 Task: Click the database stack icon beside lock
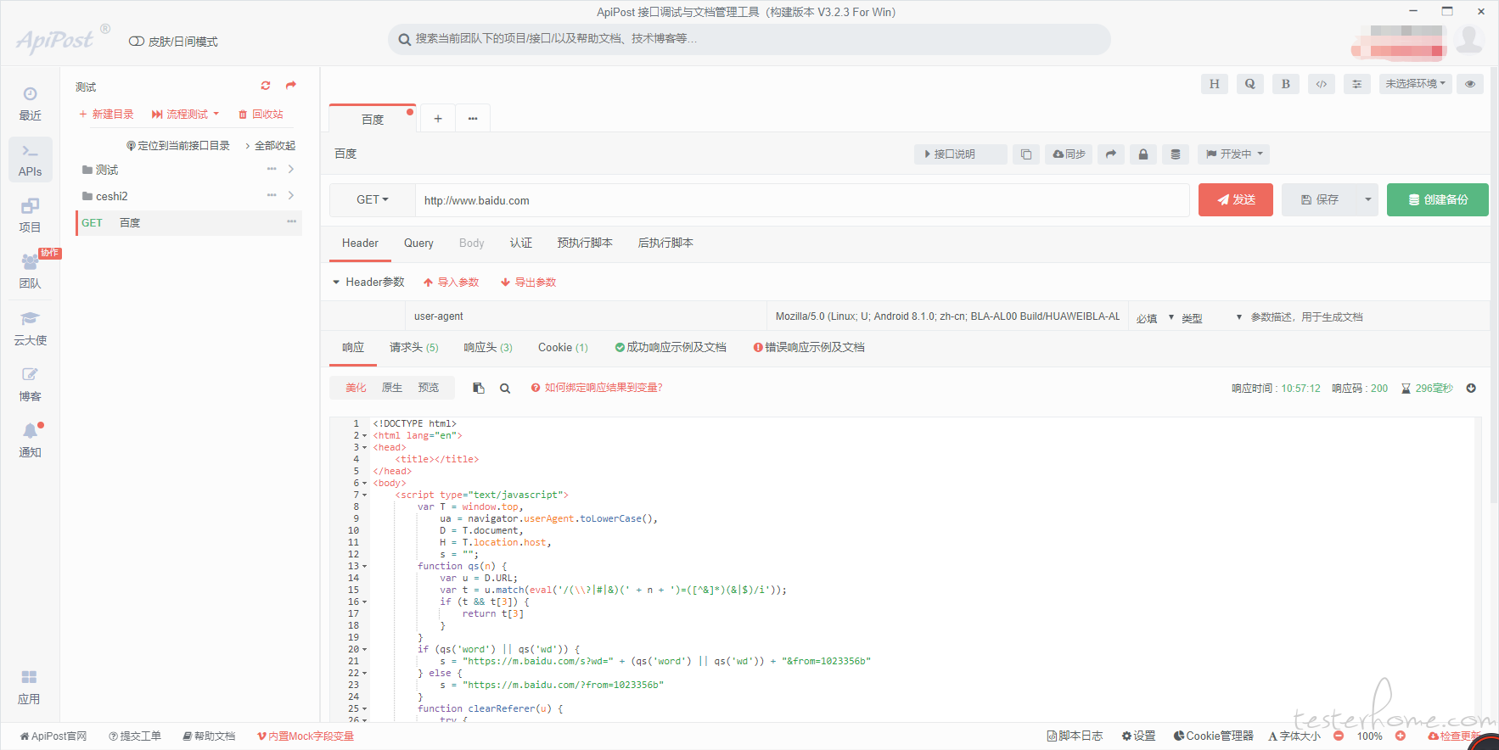click(x=1175, y=154)
